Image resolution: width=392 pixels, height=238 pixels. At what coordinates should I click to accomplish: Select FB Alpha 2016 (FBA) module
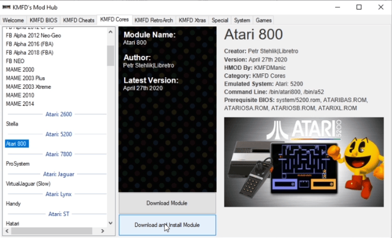30,44
